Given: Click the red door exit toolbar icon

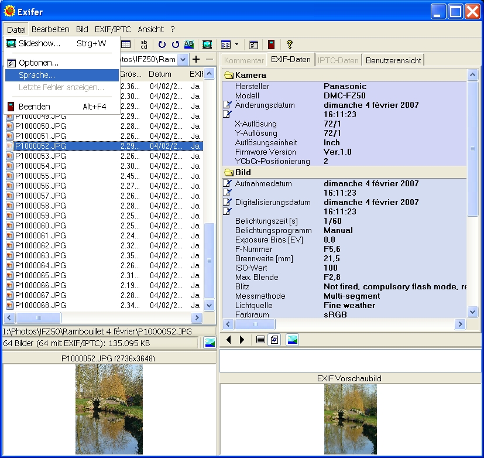Looking at the screenshot, I should click(271, 45).
